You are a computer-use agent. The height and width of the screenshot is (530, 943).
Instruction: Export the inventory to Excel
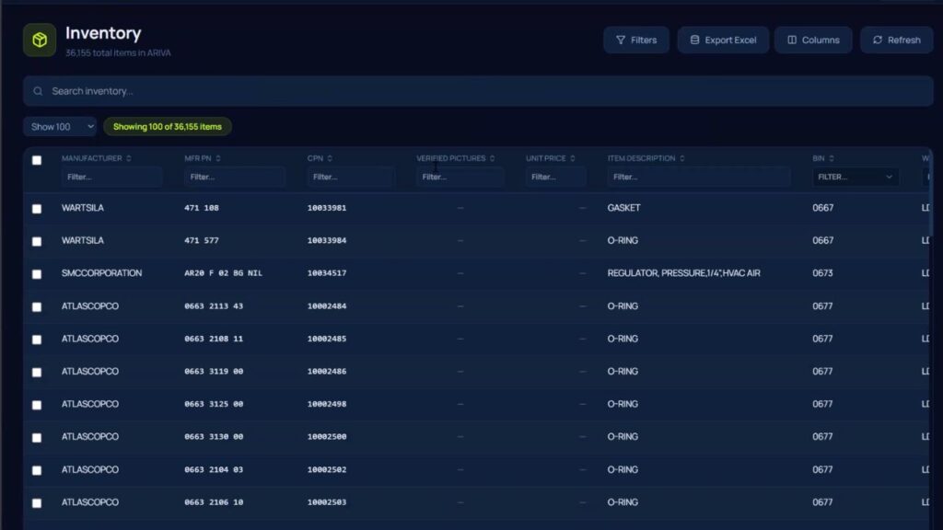[x=723, y=40]
